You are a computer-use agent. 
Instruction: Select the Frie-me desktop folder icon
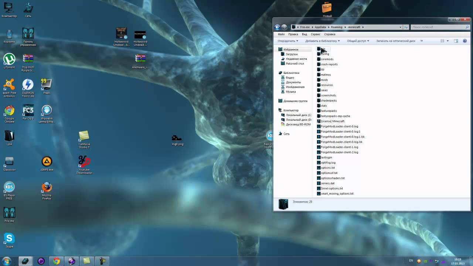(x=9, y=214)
